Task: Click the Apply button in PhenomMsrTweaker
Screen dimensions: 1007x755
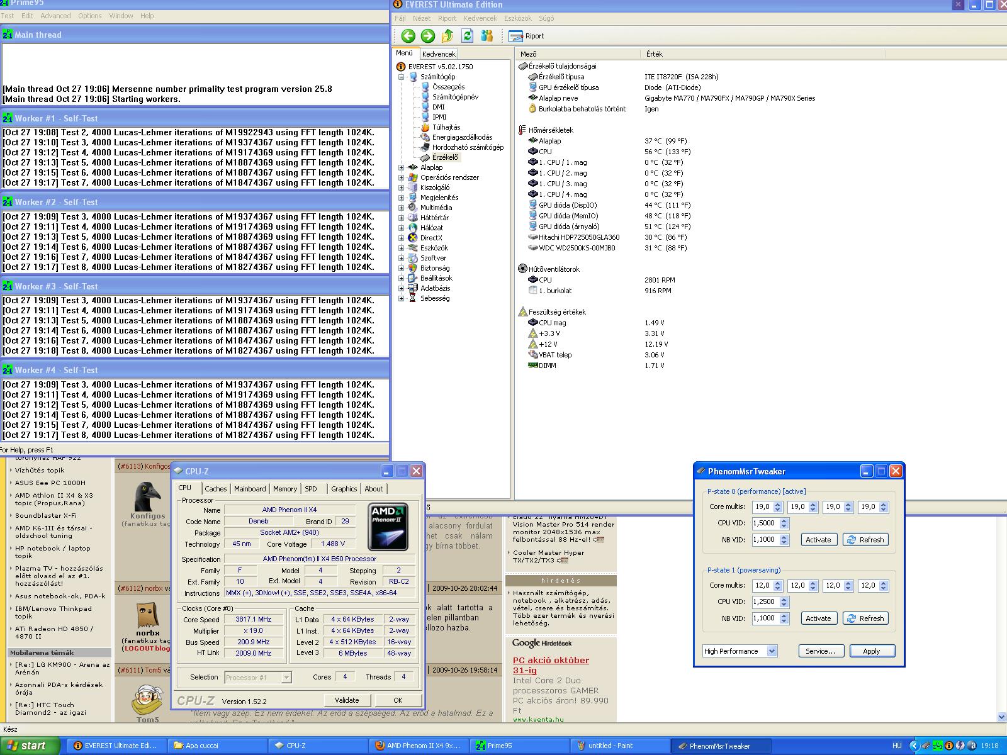Action: point(872,651)
